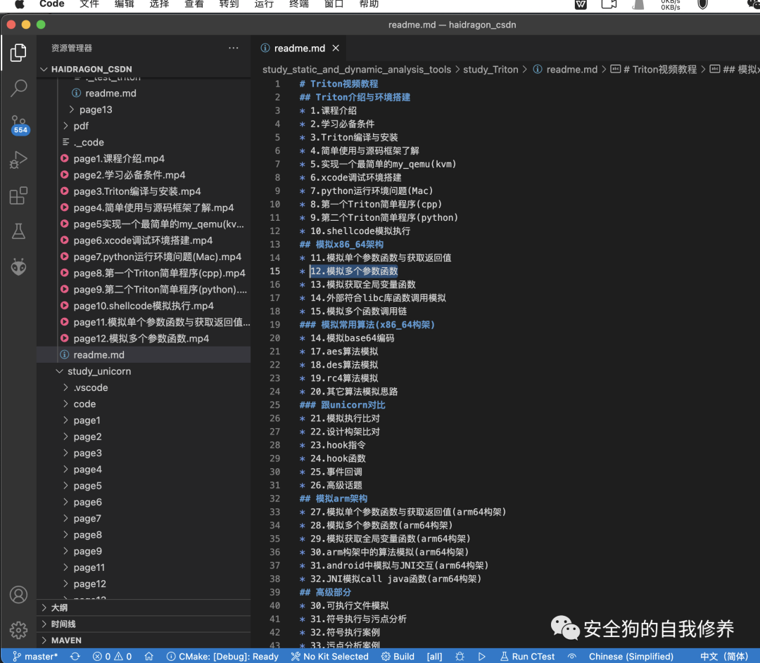The image size is (760, 663).
Task: Click the debug bug icon in status bar
Action: point(460,656)
